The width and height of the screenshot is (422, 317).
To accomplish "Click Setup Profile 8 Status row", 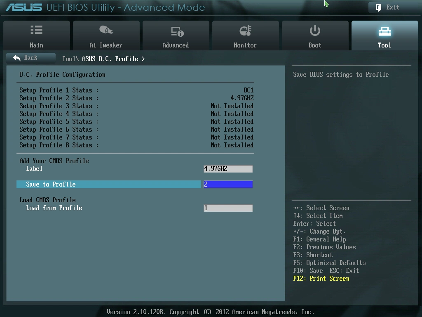I will tap(136, 145).
